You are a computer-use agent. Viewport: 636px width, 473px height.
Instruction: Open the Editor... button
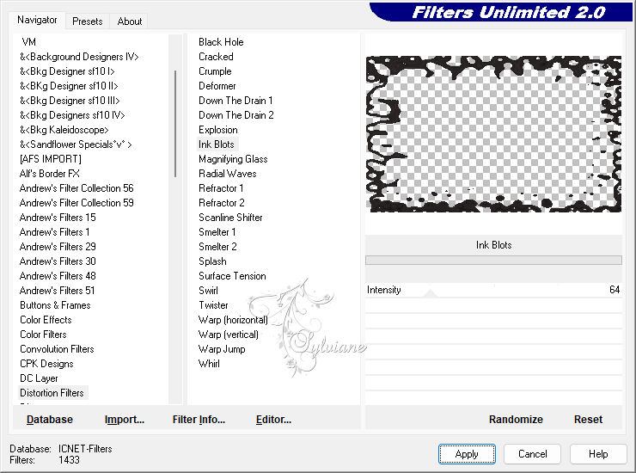273,420
